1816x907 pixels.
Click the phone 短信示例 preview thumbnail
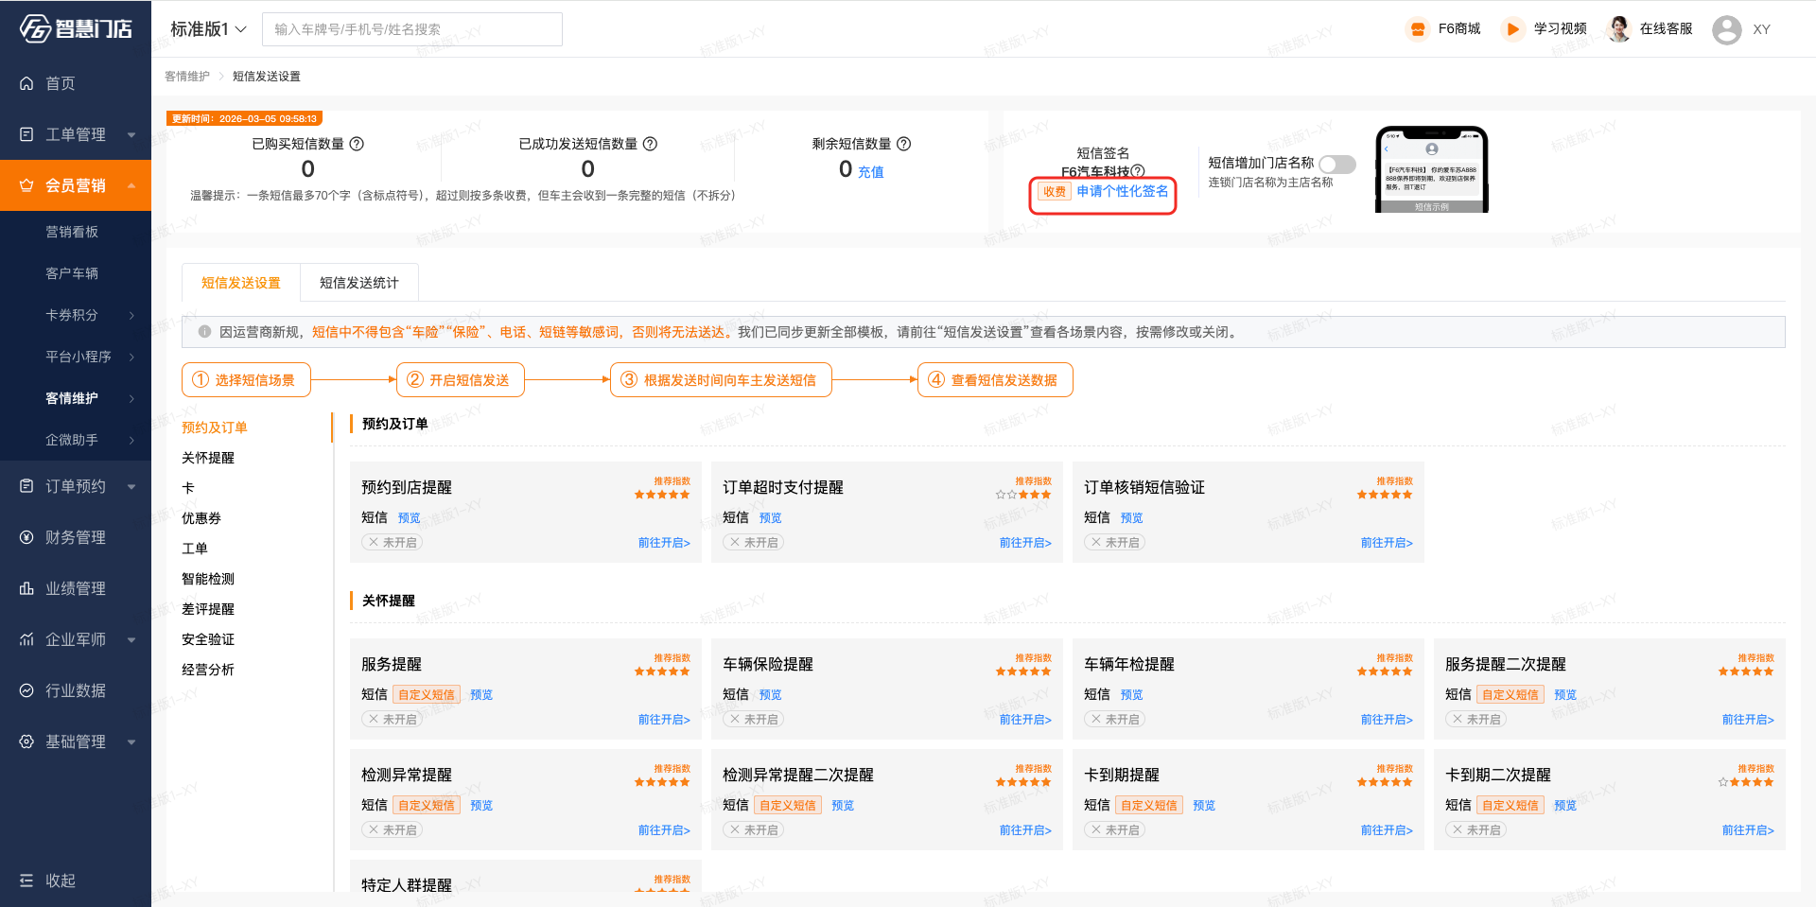tap(1431, 169)
